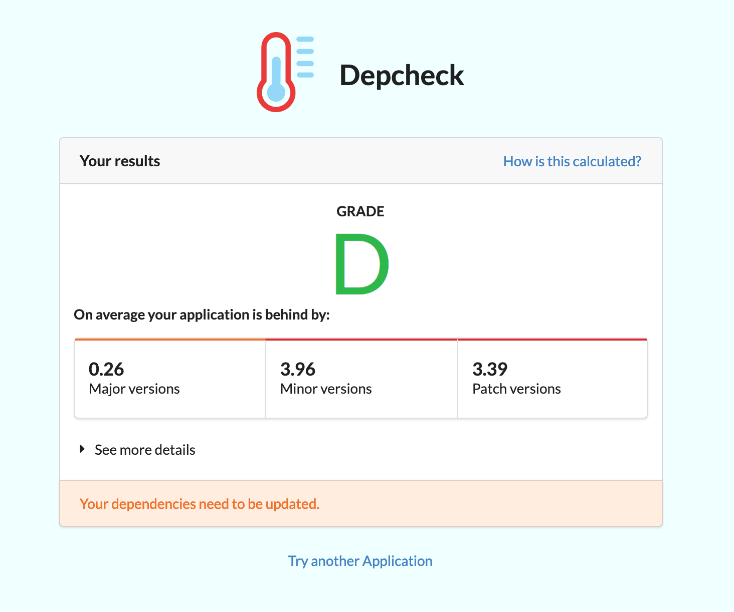Viewport: 734px width, 612px height.
Task: Click the Minor versions stat card
Action: click(x=361, y=378)
